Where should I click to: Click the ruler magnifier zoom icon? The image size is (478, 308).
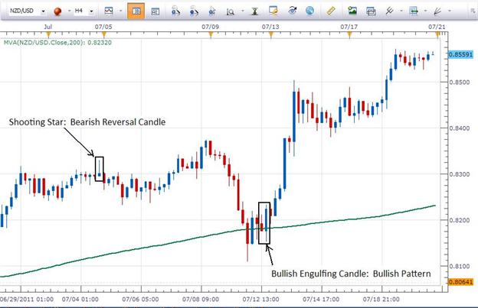pos(230,11)
